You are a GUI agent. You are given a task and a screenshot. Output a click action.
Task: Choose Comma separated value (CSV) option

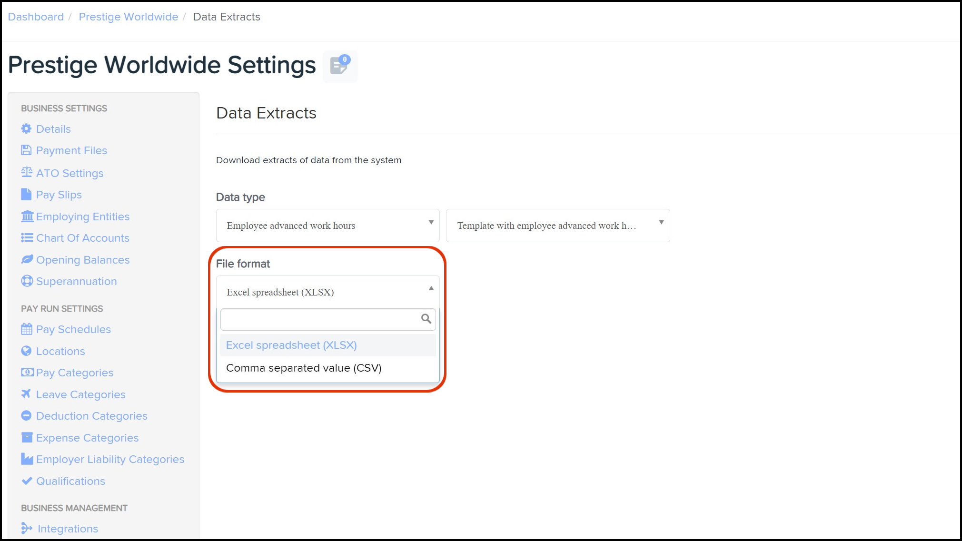pos(304,368)
